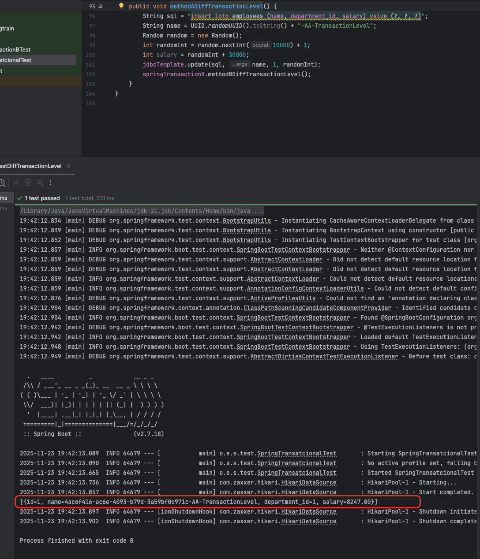Click the gtrain project tree item

point(7,28)
